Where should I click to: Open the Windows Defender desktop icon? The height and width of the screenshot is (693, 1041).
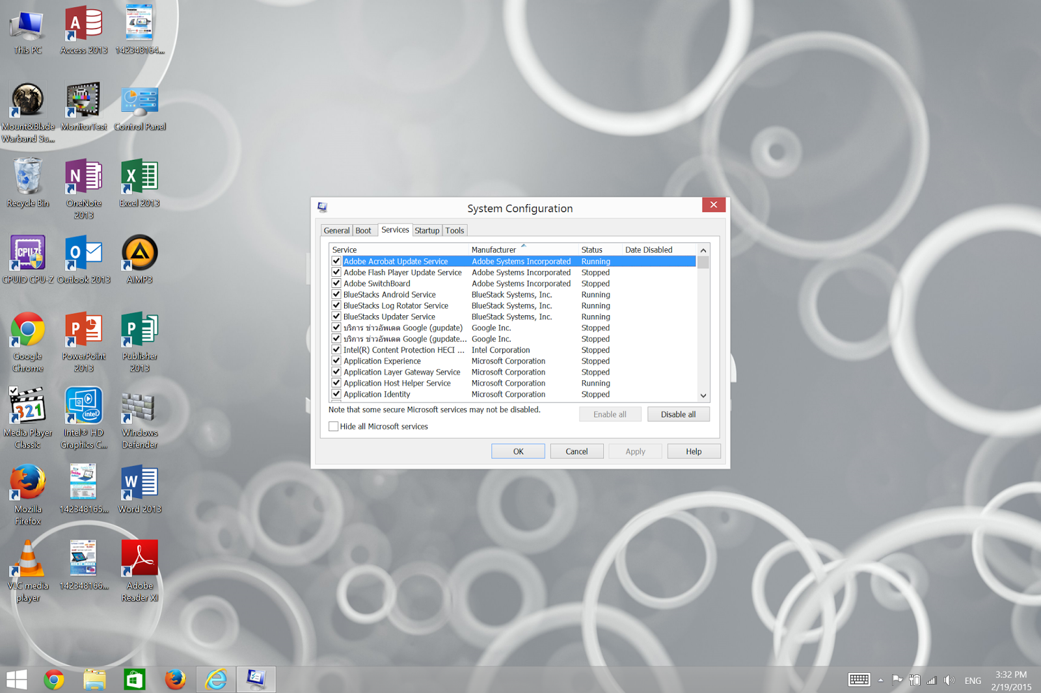tap(140, 419)
